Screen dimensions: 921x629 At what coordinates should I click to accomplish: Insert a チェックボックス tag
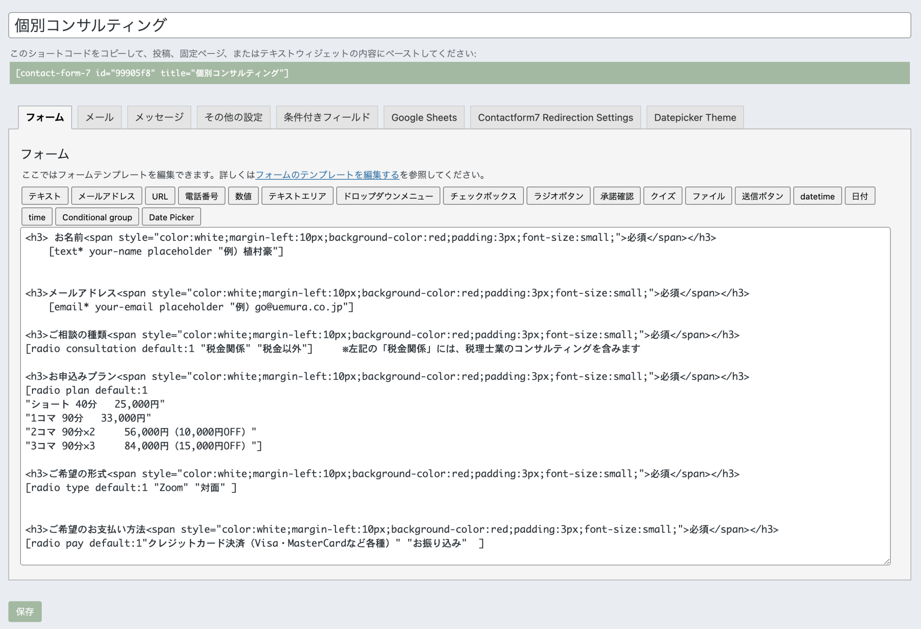tap(483, 196)
